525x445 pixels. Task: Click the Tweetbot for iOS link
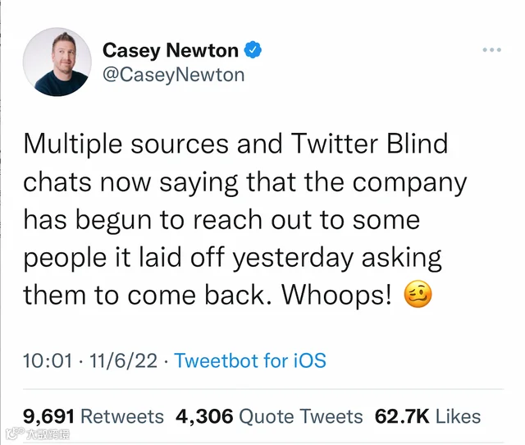coord(250,360)
